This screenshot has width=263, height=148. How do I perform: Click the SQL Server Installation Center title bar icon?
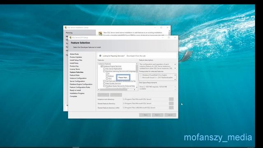tap(66, 28)
